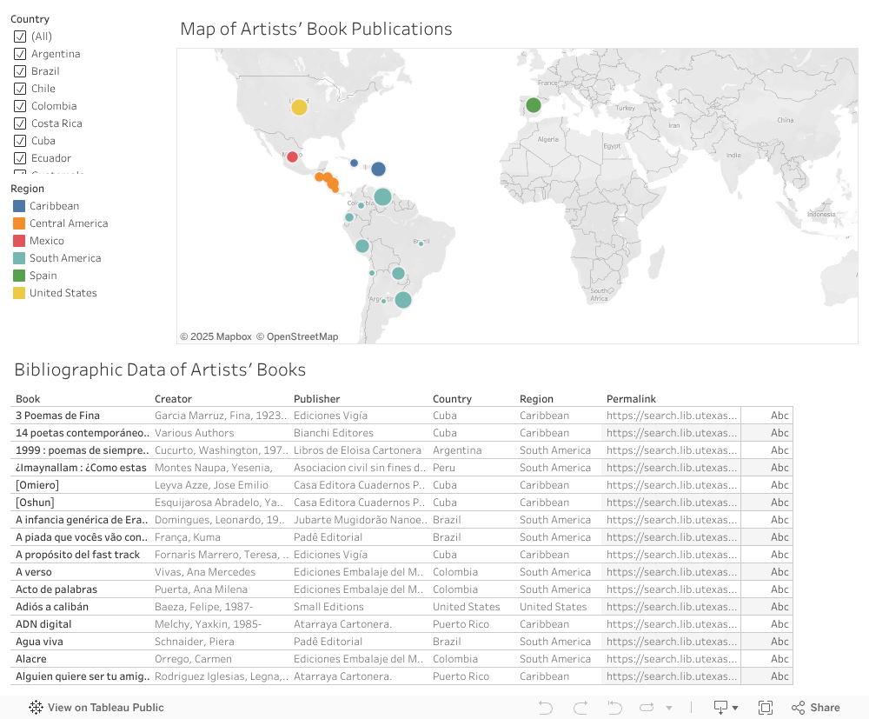
Task: Click the Undo icon in bottom toolbar
Action: pyautogui.click(x=546, y=708)
